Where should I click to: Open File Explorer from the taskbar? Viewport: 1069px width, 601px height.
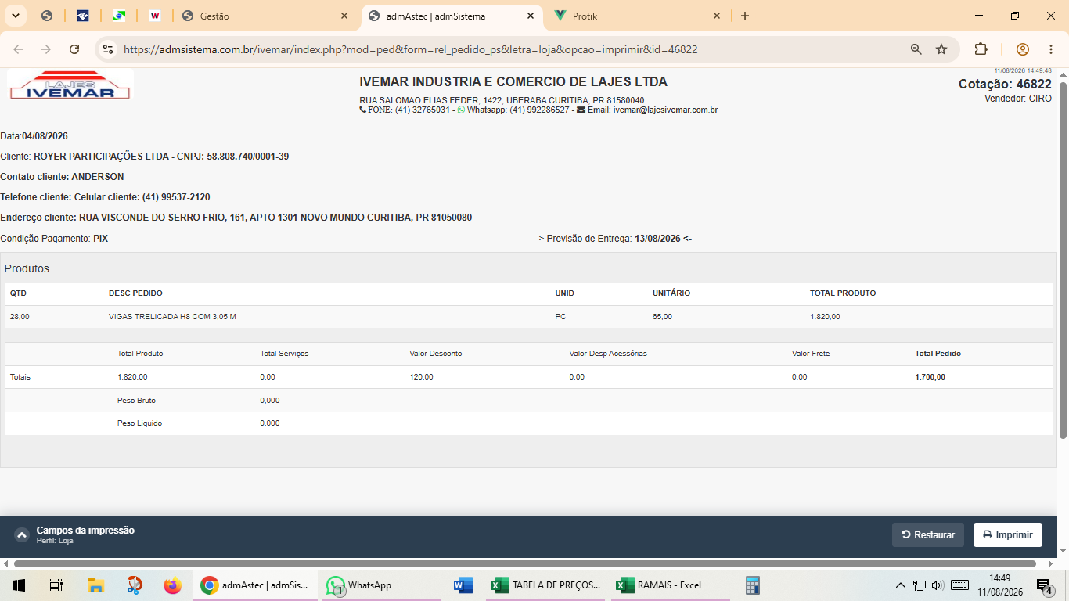point(95,585)
